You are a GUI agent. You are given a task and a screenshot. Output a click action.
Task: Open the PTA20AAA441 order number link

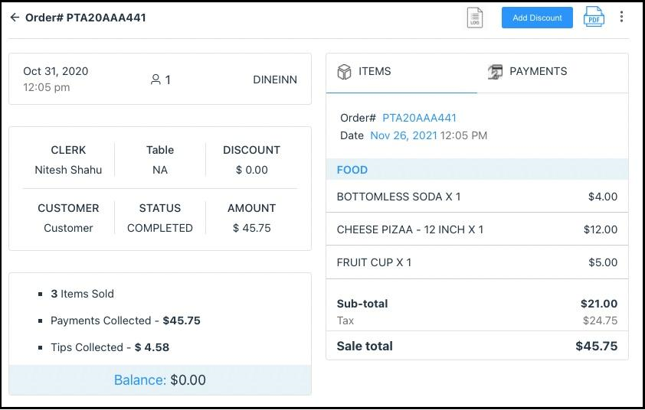(x=419, y=118)
